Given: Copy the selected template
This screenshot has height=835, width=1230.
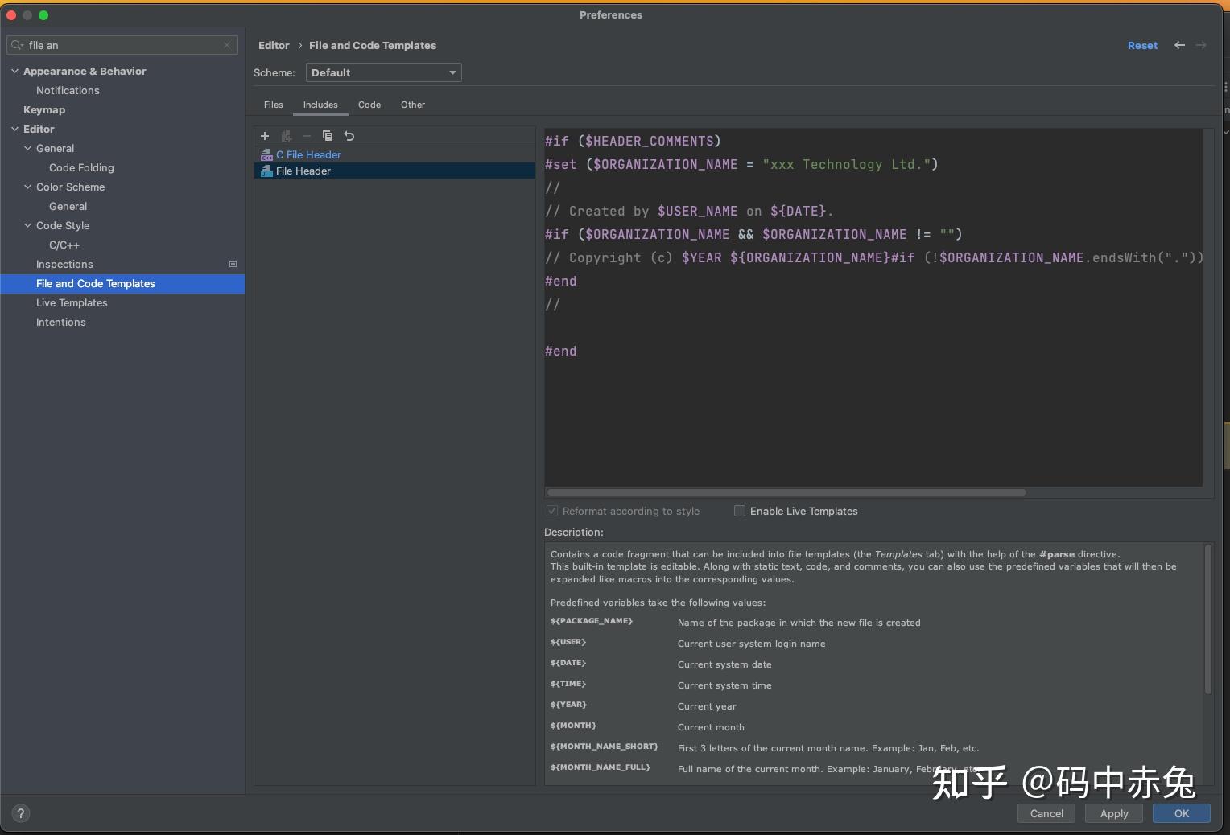Looking at the screenshot, I should pyautogui.click(x=328, y=136).
